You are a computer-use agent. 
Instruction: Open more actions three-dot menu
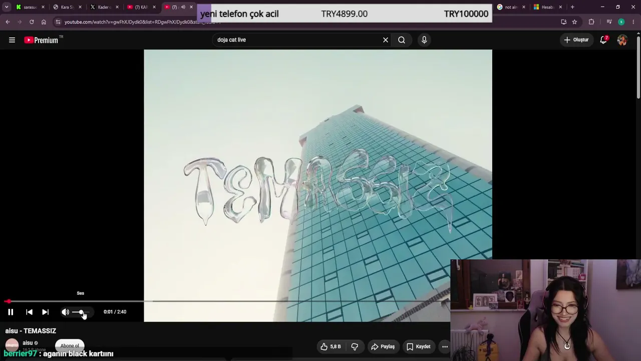click(x=445, y=346)
